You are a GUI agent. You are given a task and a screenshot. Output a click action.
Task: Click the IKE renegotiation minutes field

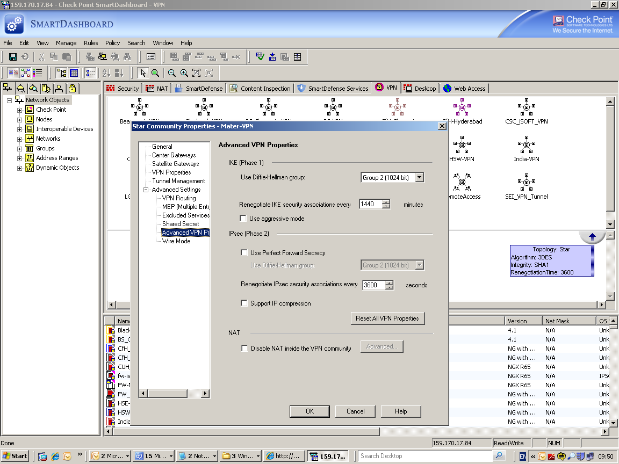(x=371, y=204)
